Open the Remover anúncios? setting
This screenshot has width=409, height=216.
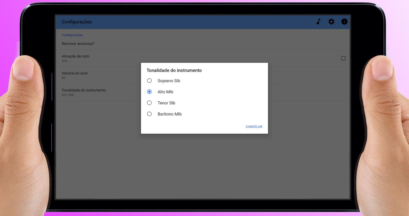203,44
